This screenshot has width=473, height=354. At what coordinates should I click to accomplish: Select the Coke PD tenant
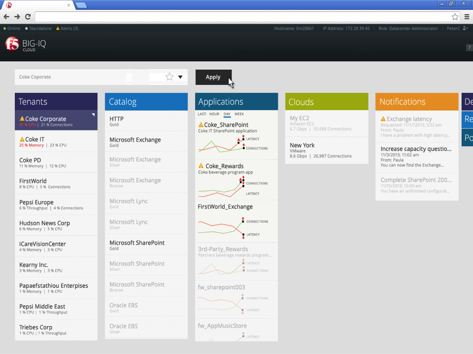click(56, 162)
